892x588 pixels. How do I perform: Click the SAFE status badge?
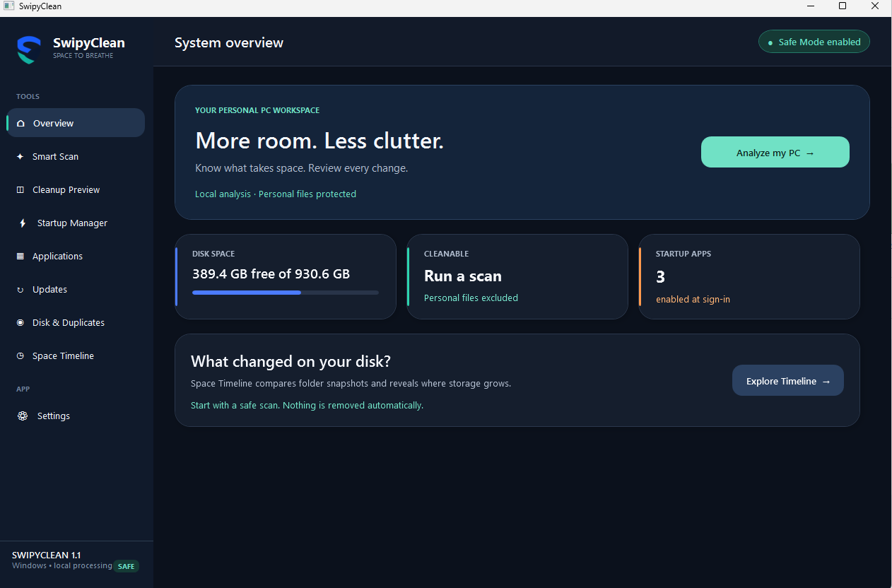[x=126, y=566]
